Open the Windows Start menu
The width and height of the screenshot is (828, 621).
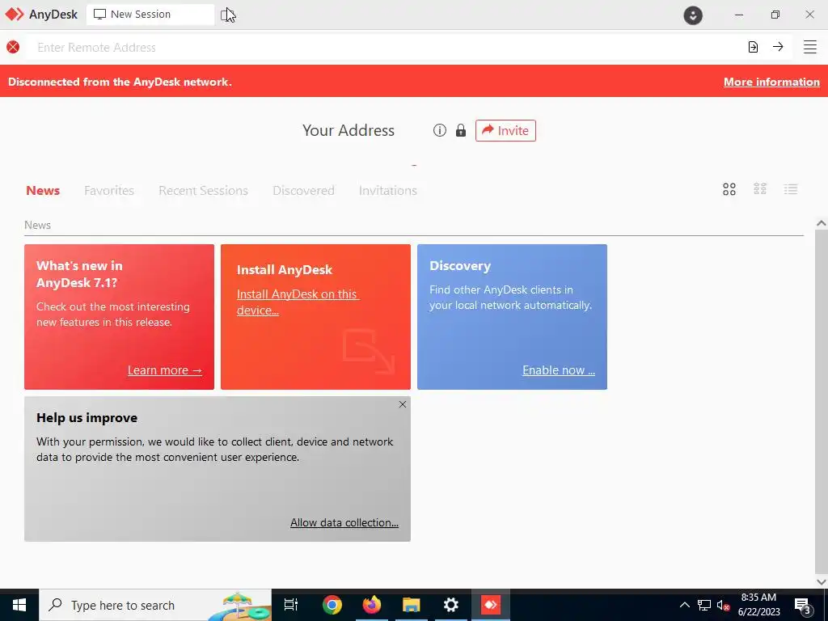(19, 605)
